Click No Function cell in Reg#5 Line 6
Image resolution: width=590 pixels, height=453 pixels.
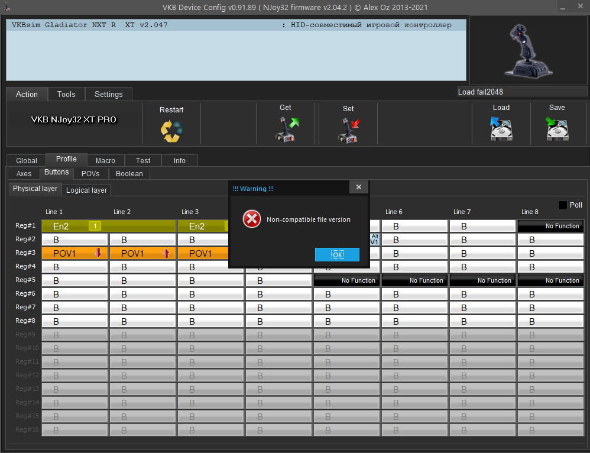click(x=414, y=280)
